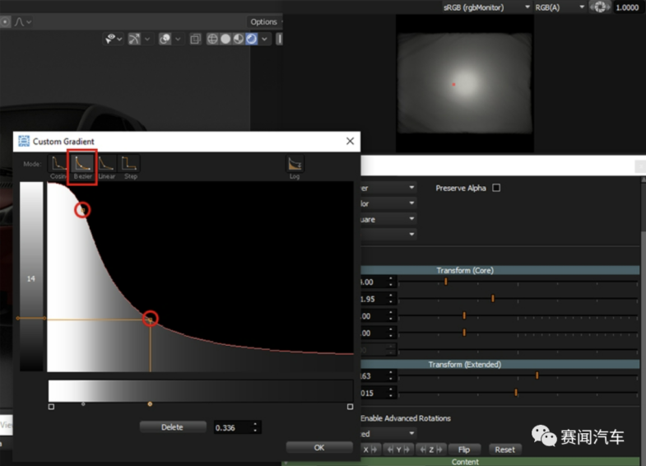Click the 1.0000 exposure value field

[627, 7]
